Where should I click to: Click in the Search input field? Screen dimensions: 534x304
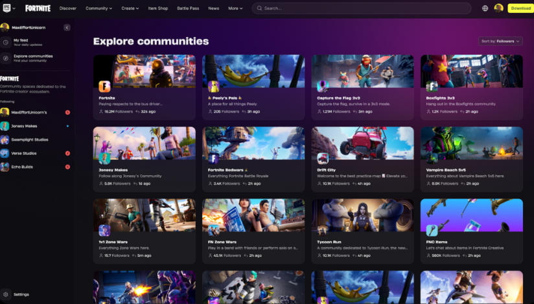(x=362, y=8)
